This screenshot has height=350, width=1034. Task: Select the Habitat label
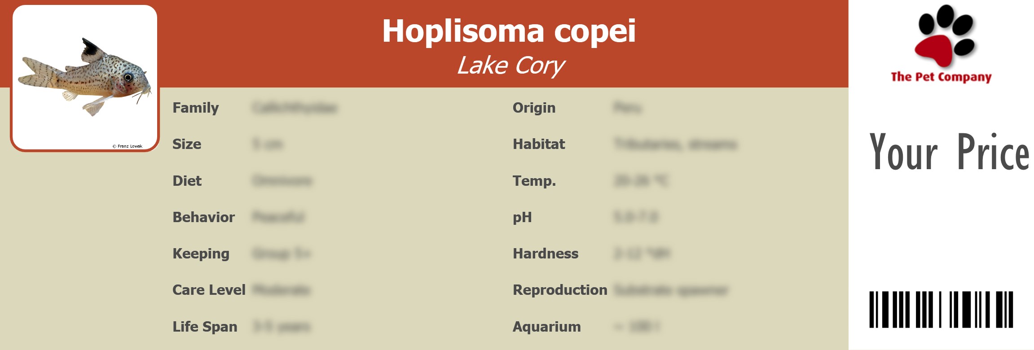[x=539, y=144]
